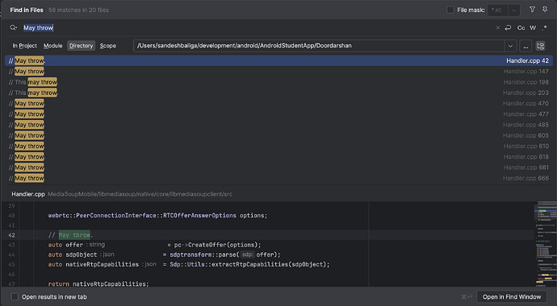Screen dimensions: 557x306
Task: Select the Scope tab
Action: coord(107,46)
